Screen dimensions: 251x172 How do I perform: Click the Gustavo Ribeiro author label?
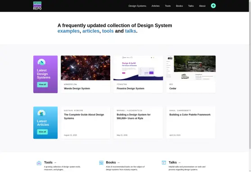coord(73,111)
